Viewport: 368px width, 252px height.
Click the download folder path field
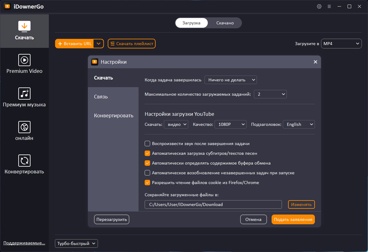(x=213, y=204)
